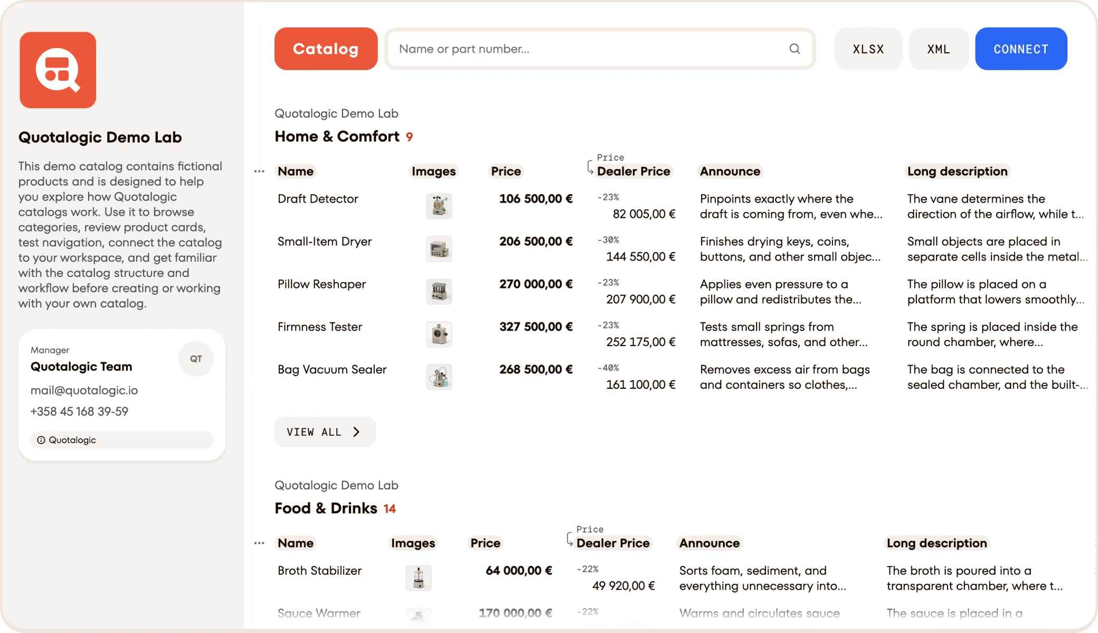Image resolution: width=1098 pixels, height=633 pixels.
Task: Export catalog as XLSX
Action: point(868,49)
